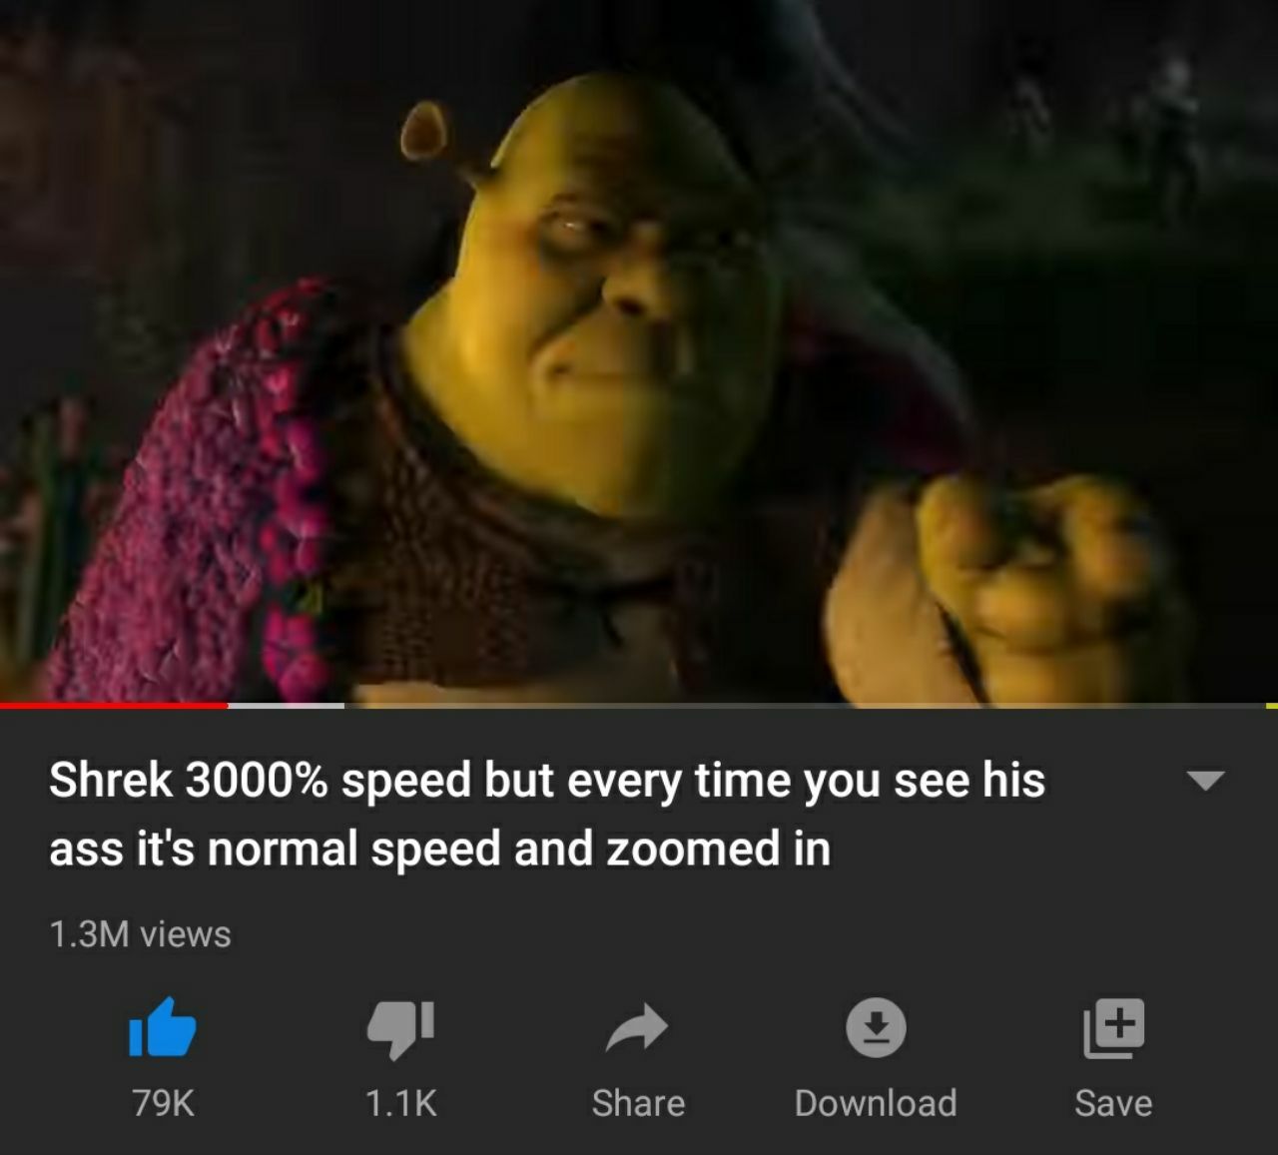
Task: Expand the video description arrow
Action: coord(1205,780)
